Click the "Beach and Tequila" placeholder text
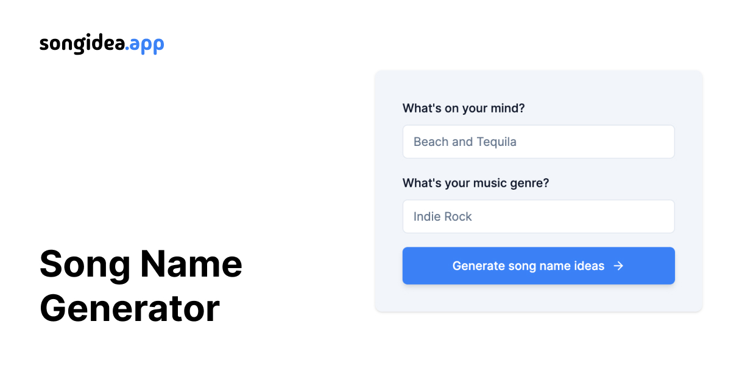The image size is (731, 383). (465, 142)
